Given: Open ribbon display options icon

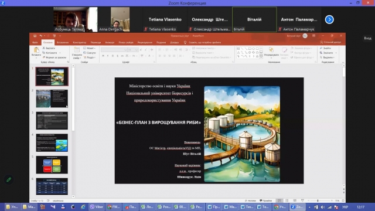Looking at the screenshot, I should click(314, 36).
